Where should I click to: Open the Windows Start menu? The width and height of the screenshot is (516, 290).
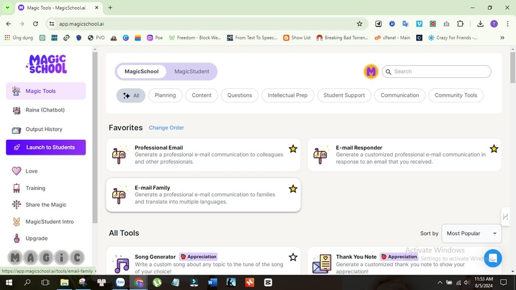coord(9,282)
